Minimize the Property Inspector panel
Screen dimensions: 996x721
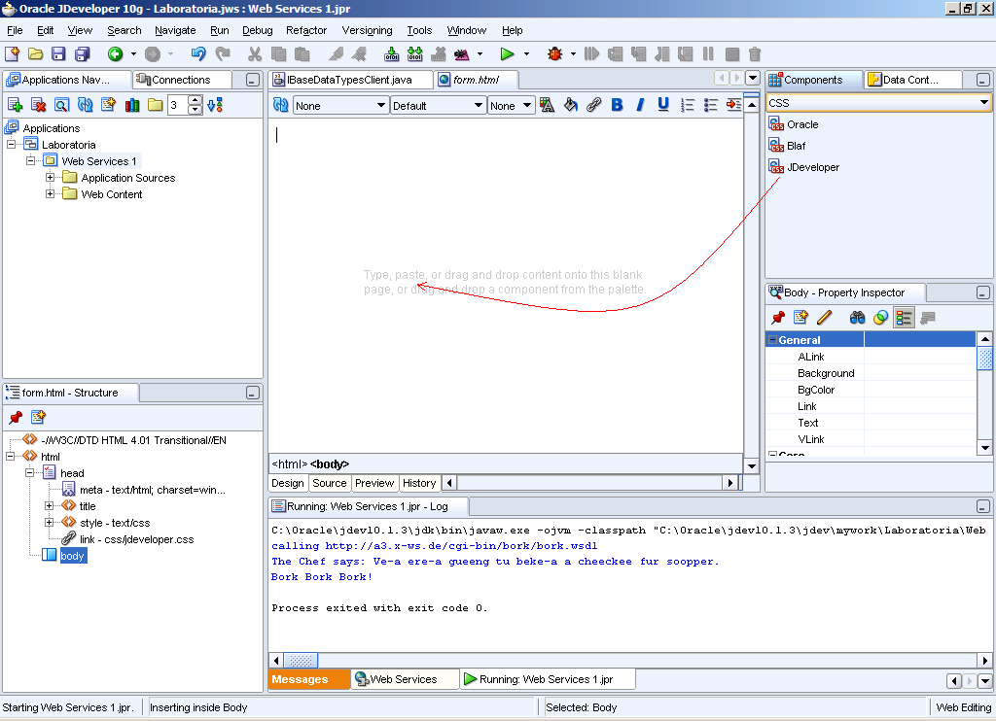pos(982,292)
